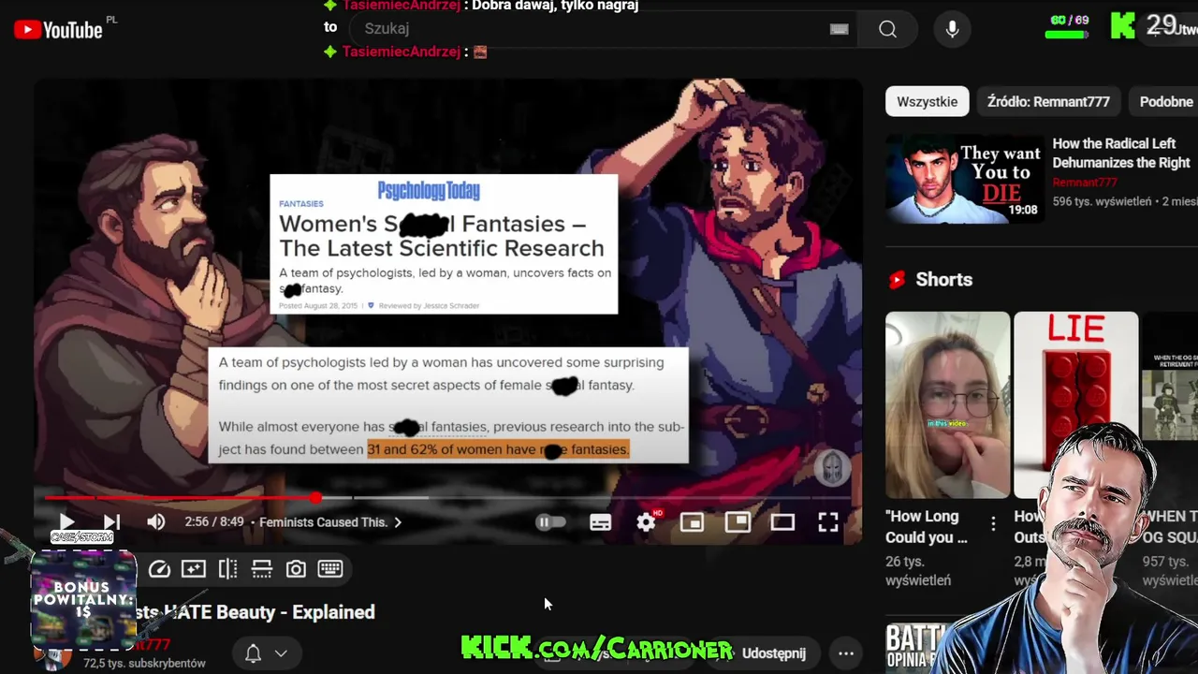Click the YouTube logo home link
1198x674 pixels.
[58, 30]
